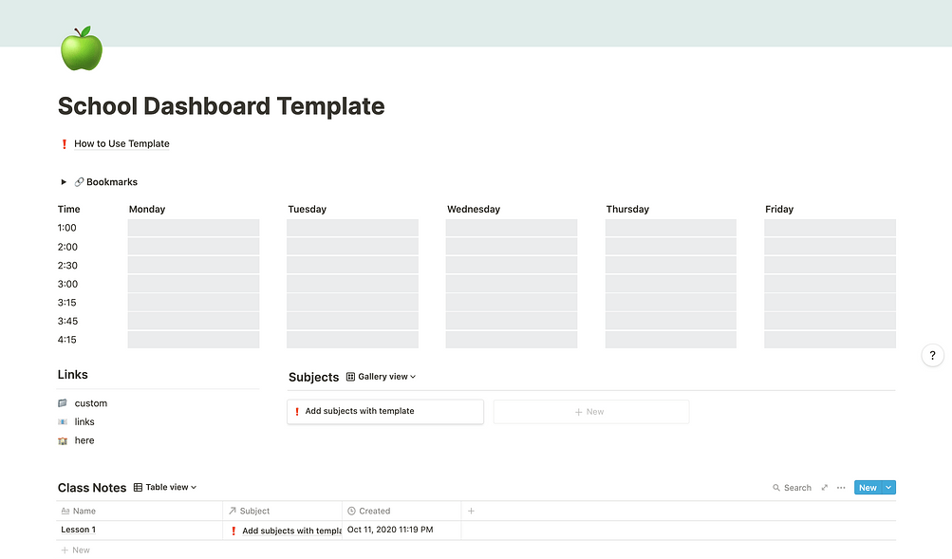Open the How to Use Template link
The height and width of the screenshot is (559, 952).
coord(121,144)
